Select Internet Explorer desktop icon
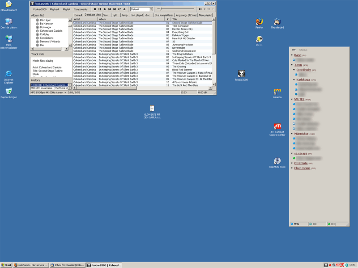Screen dimensions: 358x268 click(x=9, y=77)
